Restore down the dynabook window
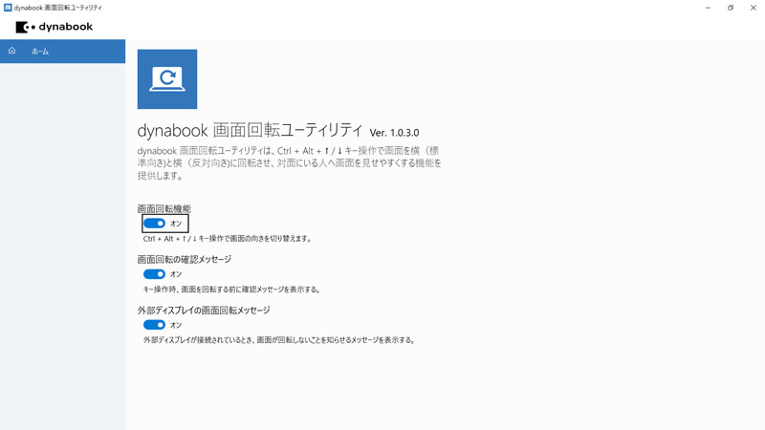 [731, 8]
